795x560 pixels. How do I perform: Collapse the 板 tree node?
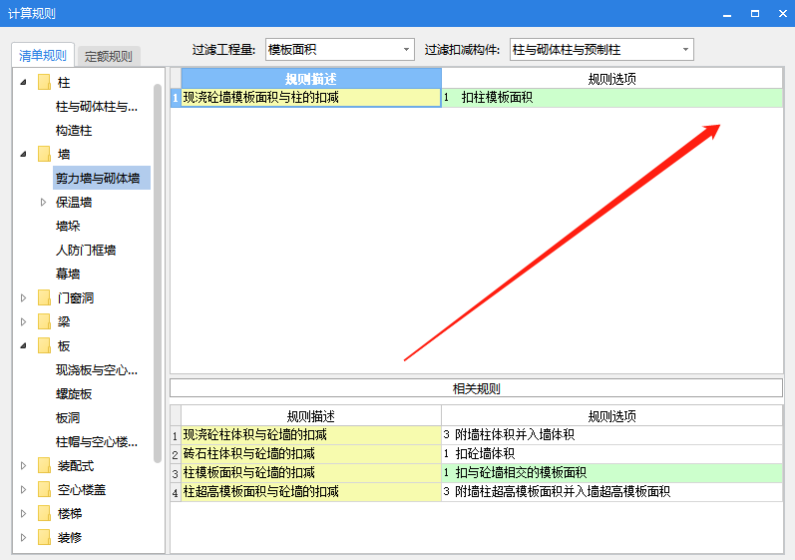click(x=23, y=346)
